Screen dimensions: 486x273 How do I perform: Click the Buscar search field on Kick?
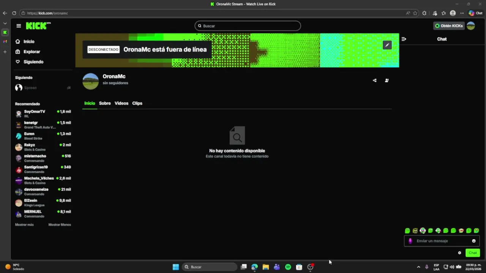click(x=248, y=26)
